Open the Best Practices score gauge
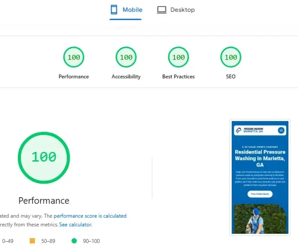 pyautogui.click(x=178, y=57)
